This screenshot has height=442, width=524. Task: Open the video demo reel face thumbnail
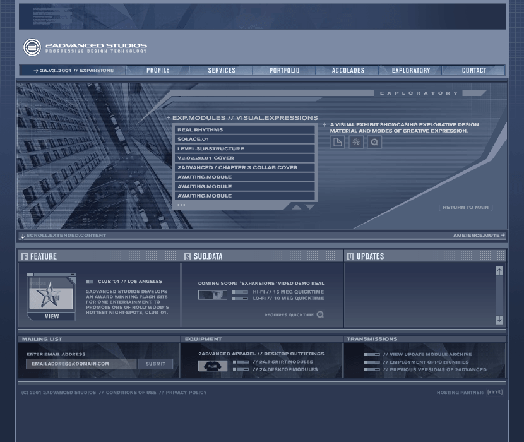point(213,295)
